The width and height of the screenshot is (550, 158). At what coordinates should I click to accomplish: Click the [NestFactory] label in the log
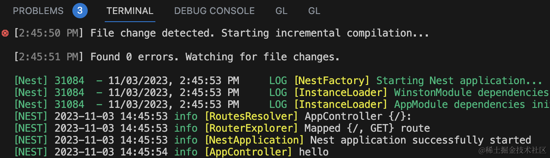(x=332, y=81)
